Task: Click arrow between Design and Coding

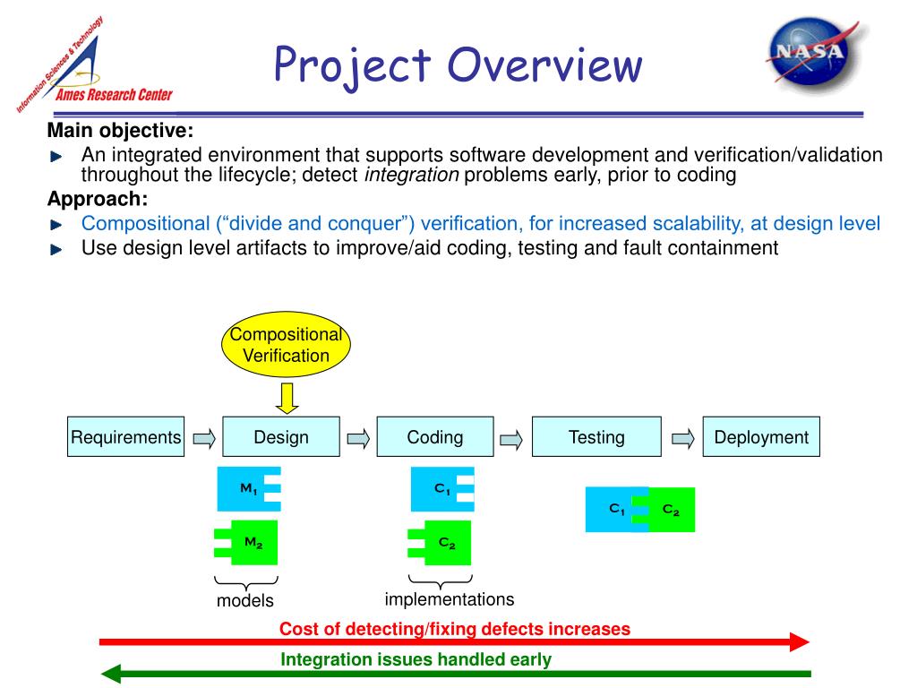Action: click(x=358, y=438)
